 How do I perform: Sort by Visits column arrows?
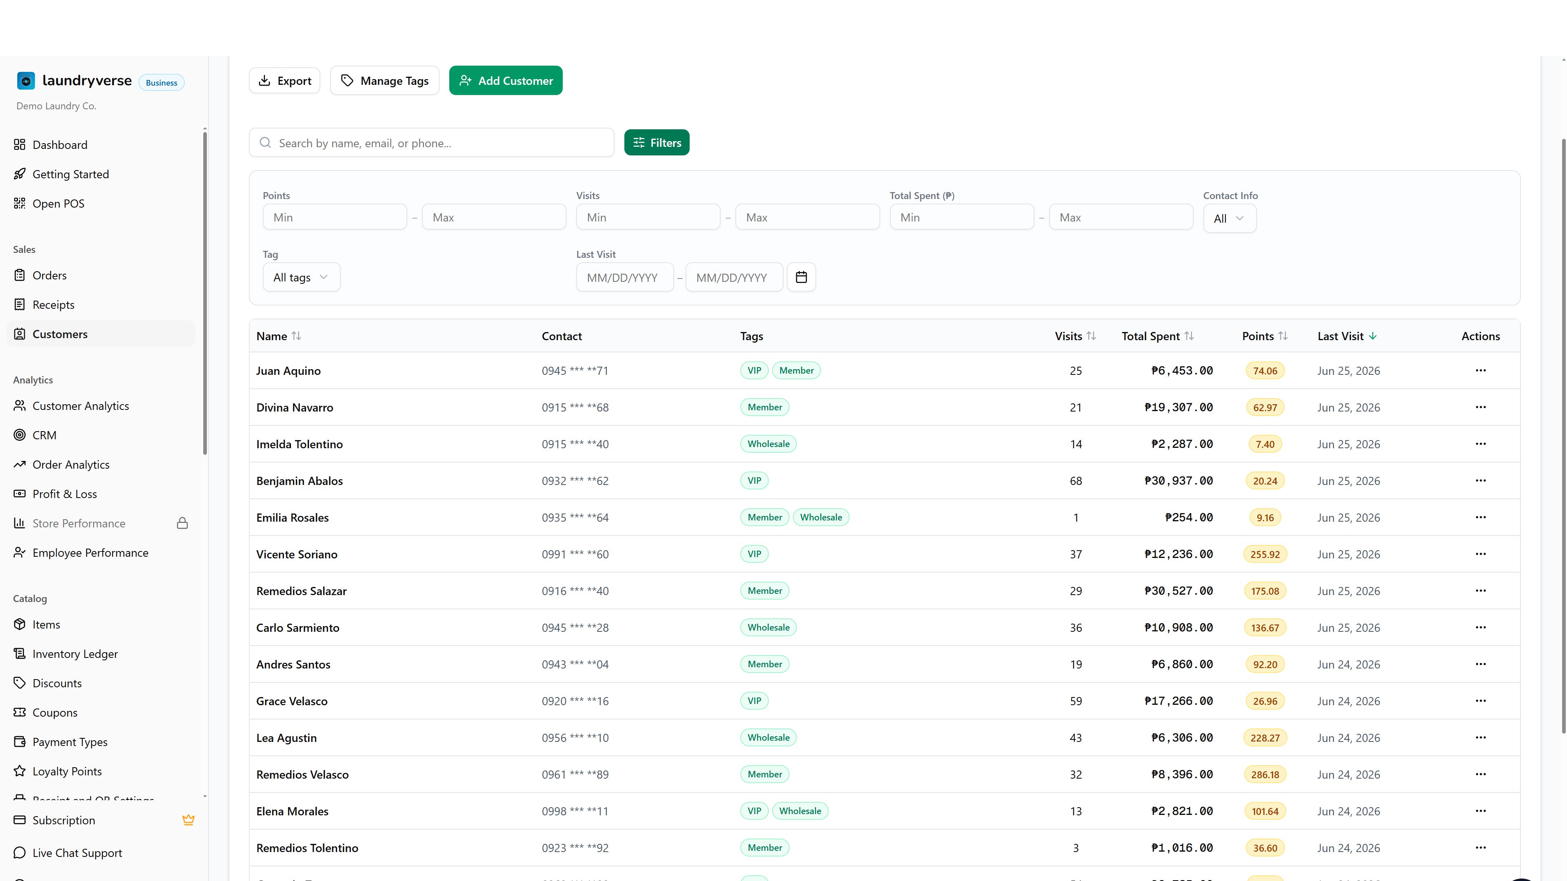pos(1091,336)
